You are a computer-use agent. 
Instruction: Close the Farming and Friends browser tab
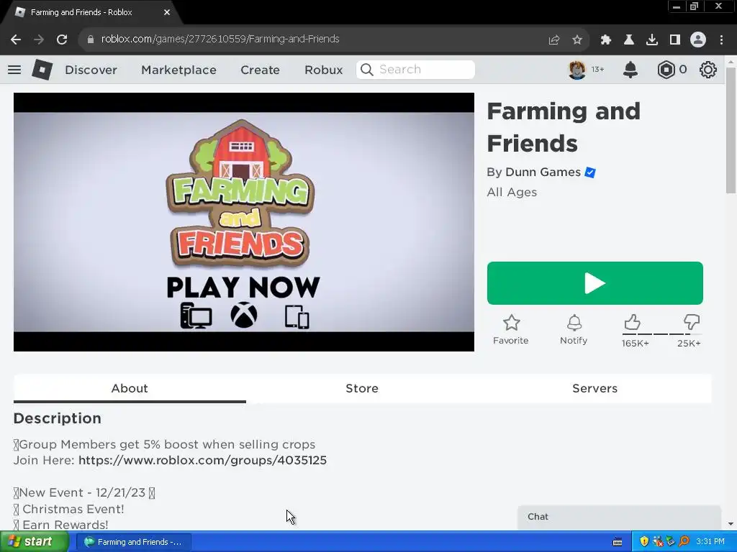(167, 13)
